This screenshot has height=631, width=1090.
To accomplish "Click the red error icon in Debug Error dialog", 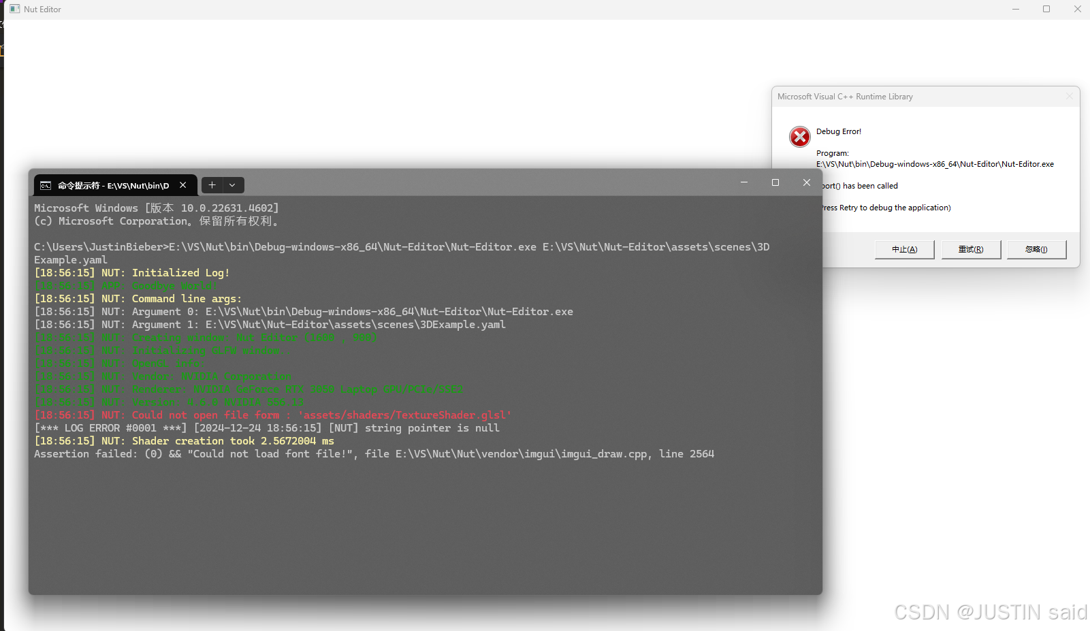I will (x=799, y=137).
